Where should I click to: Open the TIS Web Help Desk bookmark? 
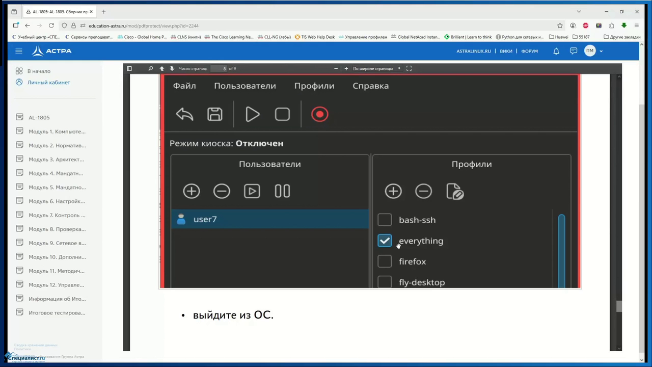315,37
